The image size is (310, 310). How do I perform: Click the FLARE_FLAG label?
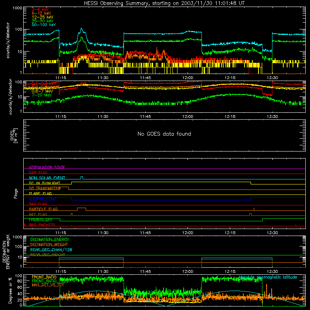pos(40,193)
